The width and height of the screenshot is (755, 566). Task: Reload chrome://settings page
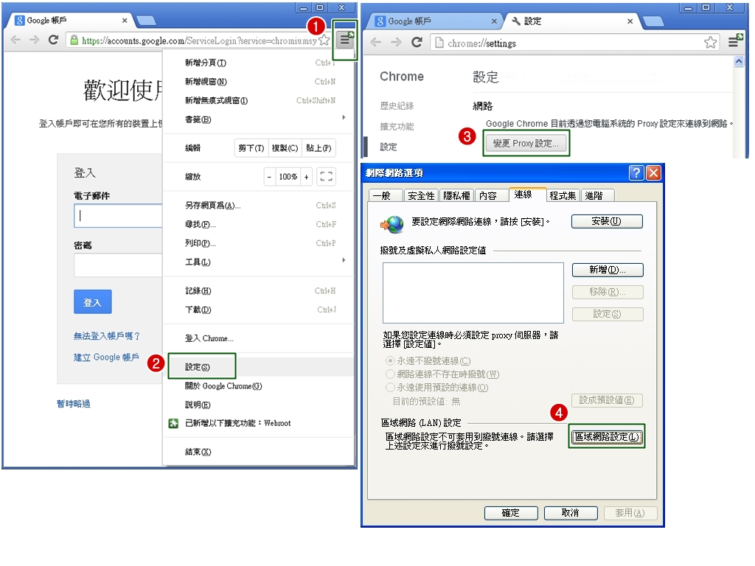click(417, 42)
